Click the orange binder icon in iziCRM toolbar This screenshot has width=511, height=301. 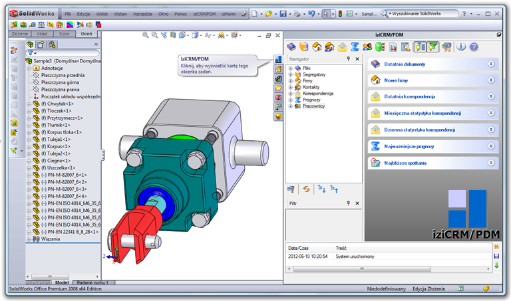(x=304, y=47)
